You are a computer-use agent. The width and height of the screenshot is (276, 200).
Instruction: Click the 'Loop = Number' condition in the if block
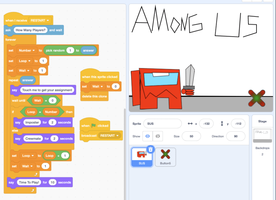(42, 112)
